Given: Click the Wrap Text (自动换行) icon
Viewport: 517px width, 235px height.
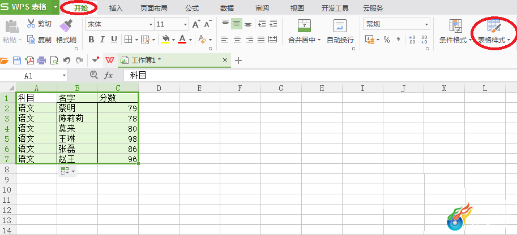Looking at the screenshot, I should pos(340,25).
